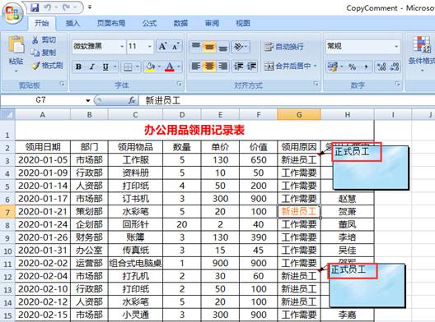Open the 微软雅黑 font name dropdown
Viewport: 435px width, 322px height.
(122, 46)
